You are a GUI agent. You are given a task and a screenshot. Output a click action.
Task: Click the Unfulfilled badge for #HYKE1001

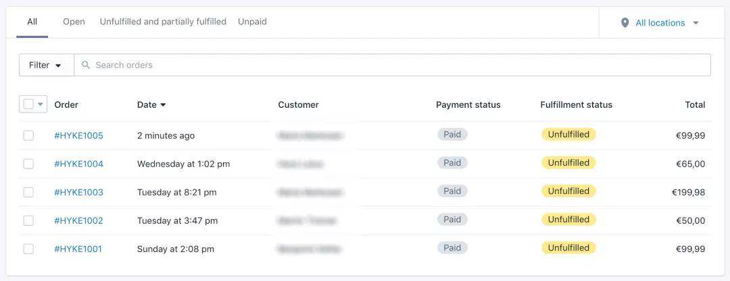568,248
